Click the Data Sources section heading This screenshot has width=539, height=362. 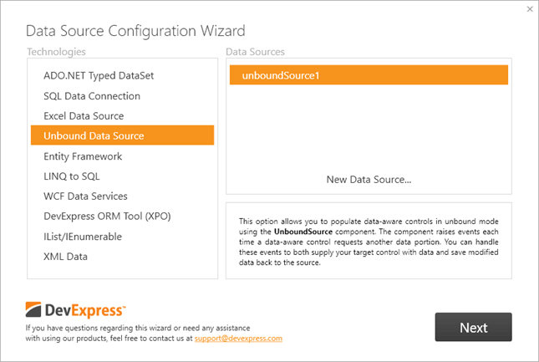[255, 52]
